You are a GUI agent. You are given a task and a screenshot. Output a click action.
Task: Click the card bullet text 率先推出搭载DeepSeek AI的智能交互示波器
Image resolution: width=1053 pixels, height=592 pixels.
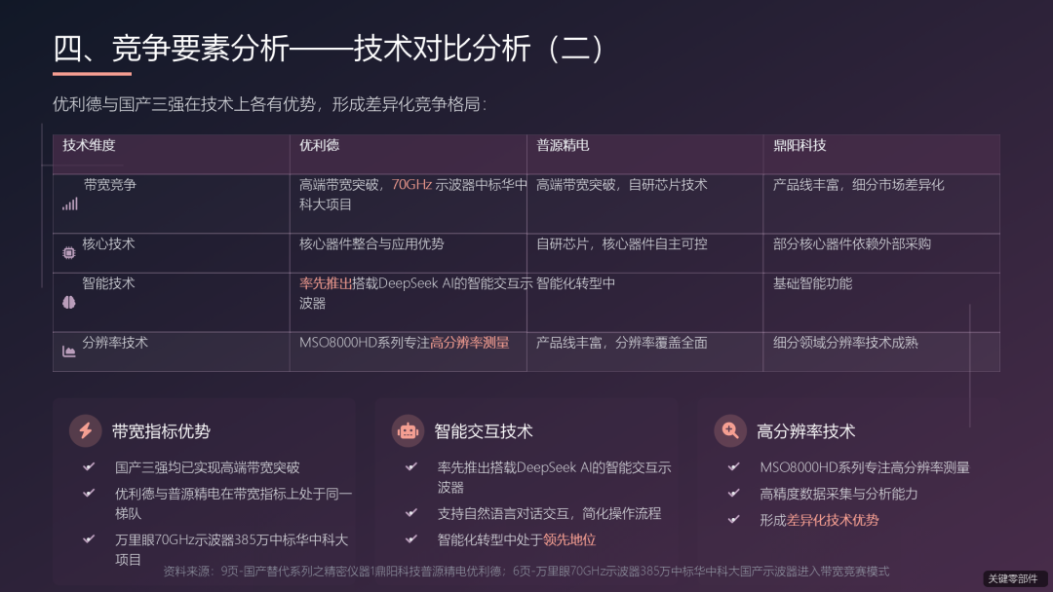tap(554, 477)
